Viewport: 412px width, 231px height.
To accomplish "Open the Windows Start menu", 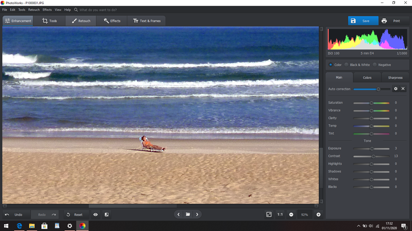I will (x=6, y=226).
